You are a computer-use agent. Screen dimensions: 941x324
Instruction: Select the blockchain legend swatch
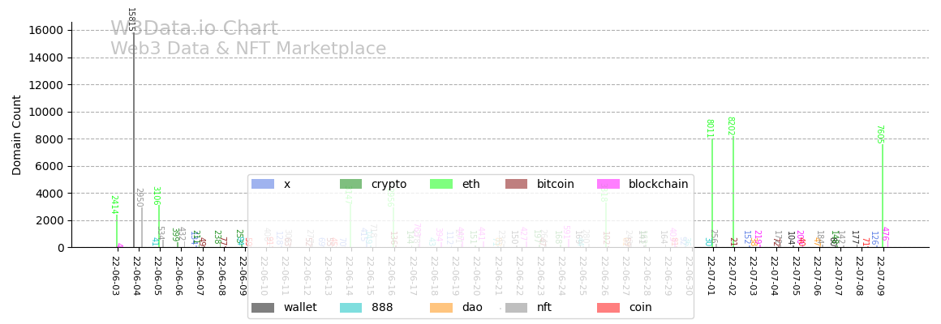coord(608,185)
